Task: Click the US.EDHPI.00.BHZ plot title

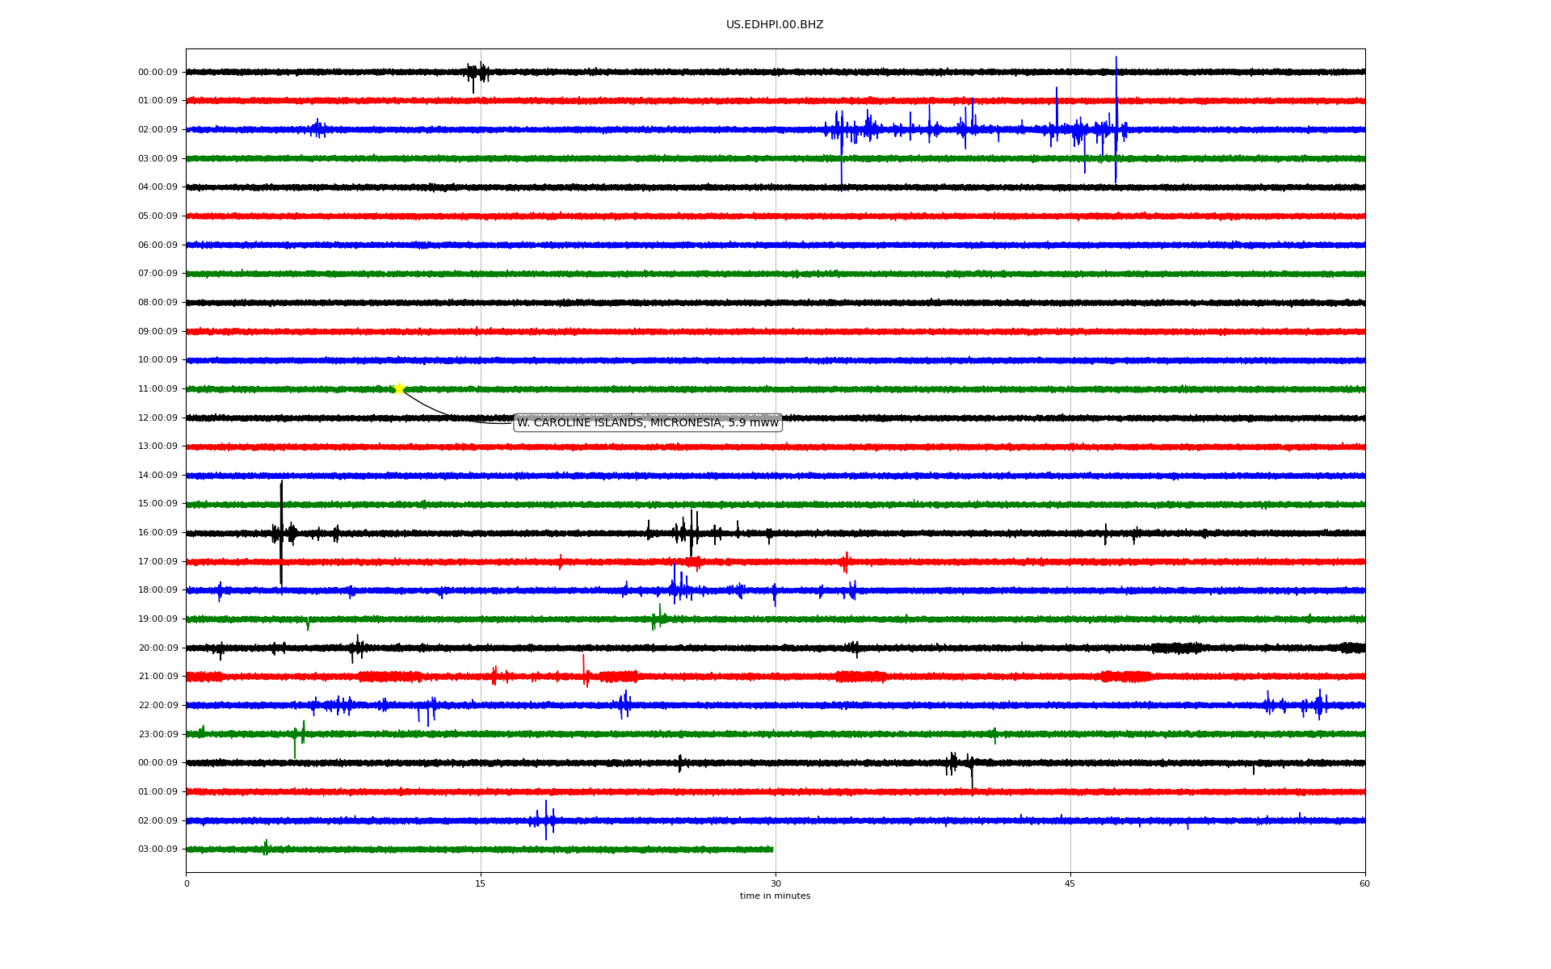Action: coord(774,25)
